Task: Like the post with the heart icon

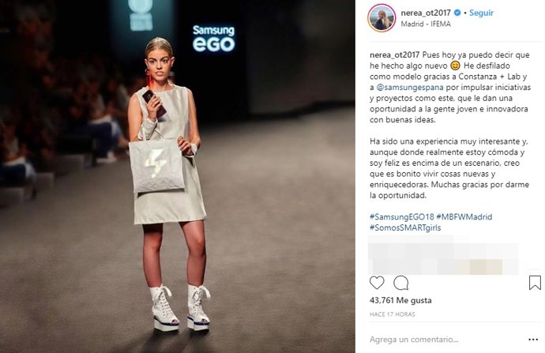Action: [377, 283]
